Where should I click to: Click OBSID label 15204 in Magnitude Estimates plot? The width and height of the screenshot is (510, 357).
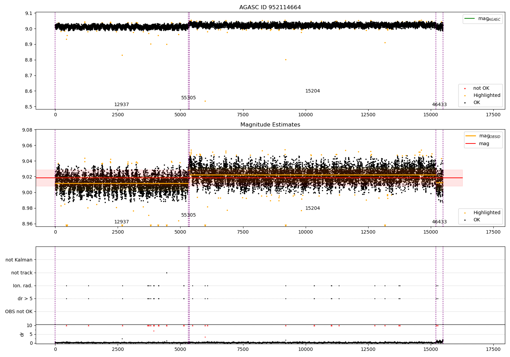pos(312,208)
